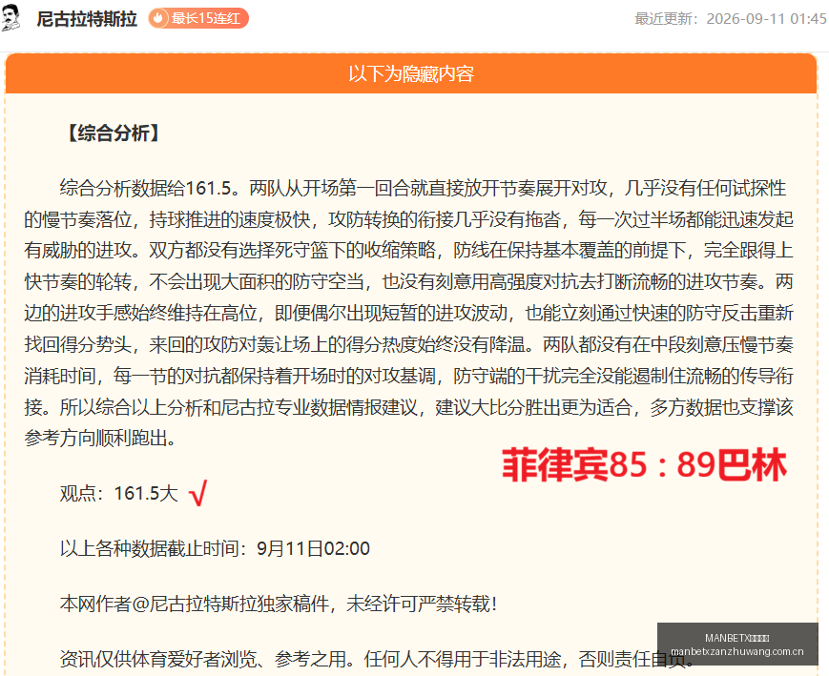This screenshot has width=829, height=676.
Task: Open the 尼古拉特斯拉 author name link
Action: pyautogui.click(x=87, y=18)
